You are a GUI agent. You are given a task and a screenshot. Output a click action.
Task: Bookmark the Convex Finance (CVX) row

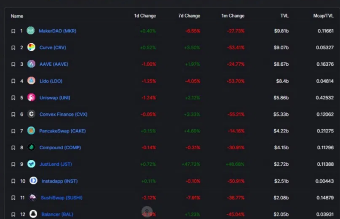point(13,115)
